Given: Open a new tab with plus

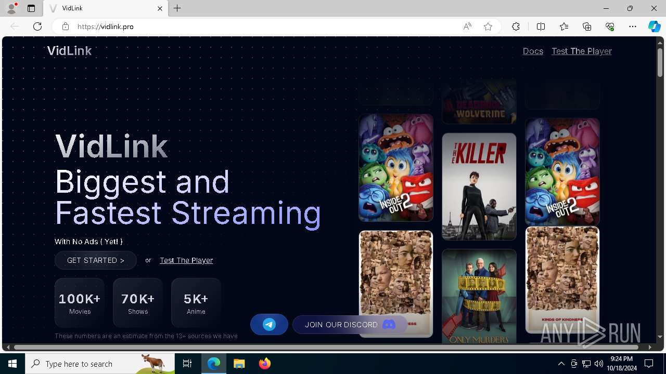Looking at the screenshot, I should point(177,8).
